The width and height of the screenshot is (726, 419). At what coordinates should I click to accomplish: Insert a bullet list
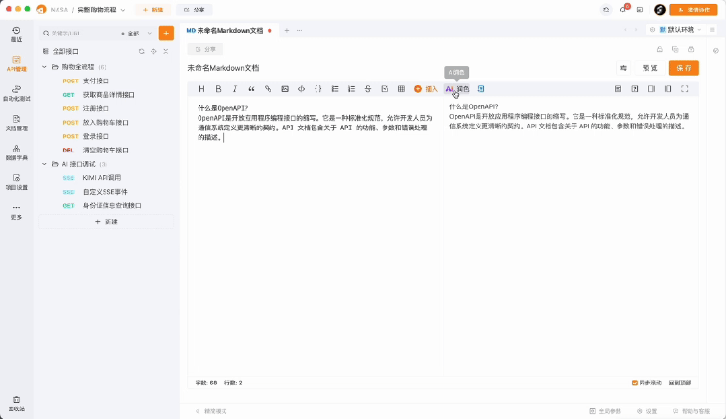tap(335, 88)
